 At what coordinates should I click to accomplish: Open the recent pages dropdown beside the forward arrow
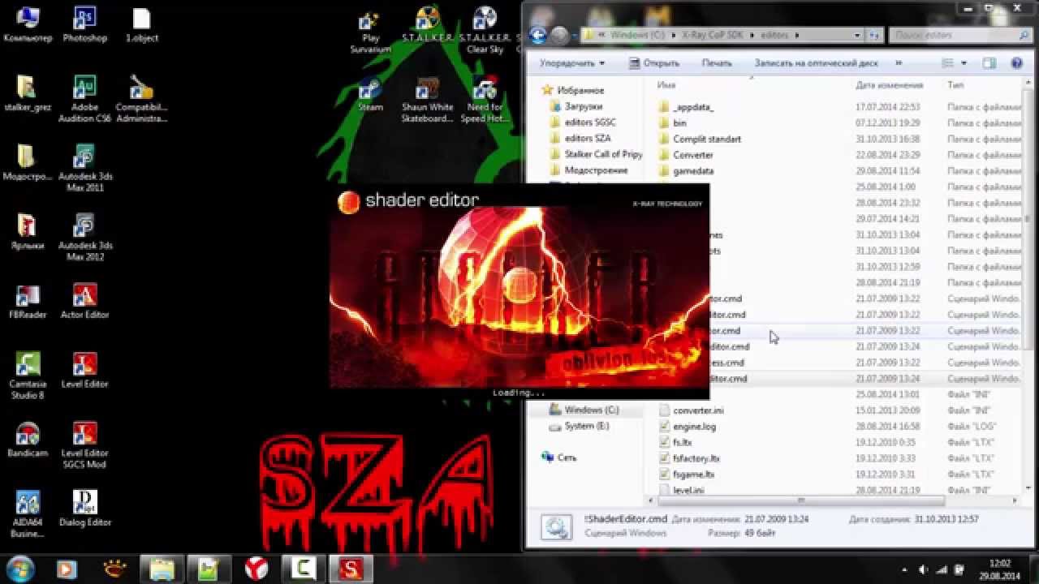click(573, 35)
